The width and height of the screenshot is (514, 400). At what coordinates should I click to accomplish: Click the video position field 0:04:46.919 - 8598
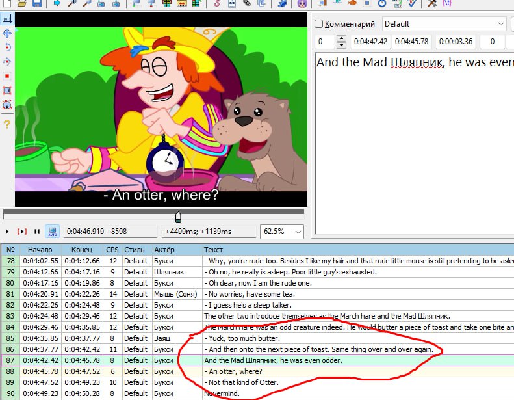click(110, 232)
